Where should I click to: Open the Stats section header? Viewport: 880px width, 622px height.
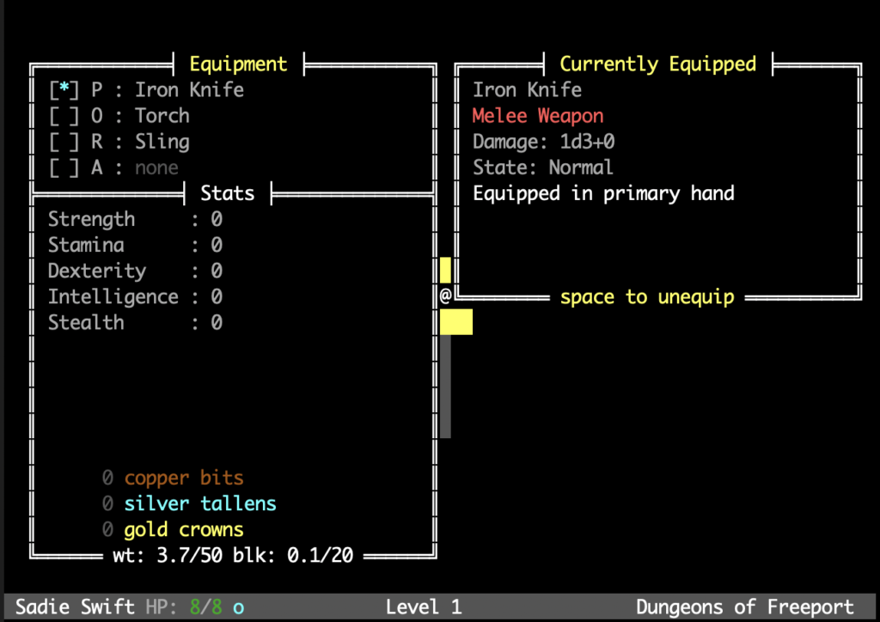click(x=227, y=193)
